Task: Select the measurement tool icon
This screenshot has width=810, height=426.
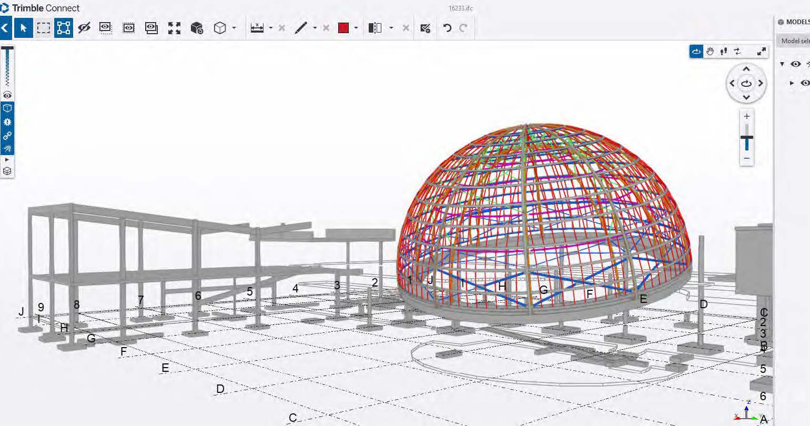Action: coord(257,28)
